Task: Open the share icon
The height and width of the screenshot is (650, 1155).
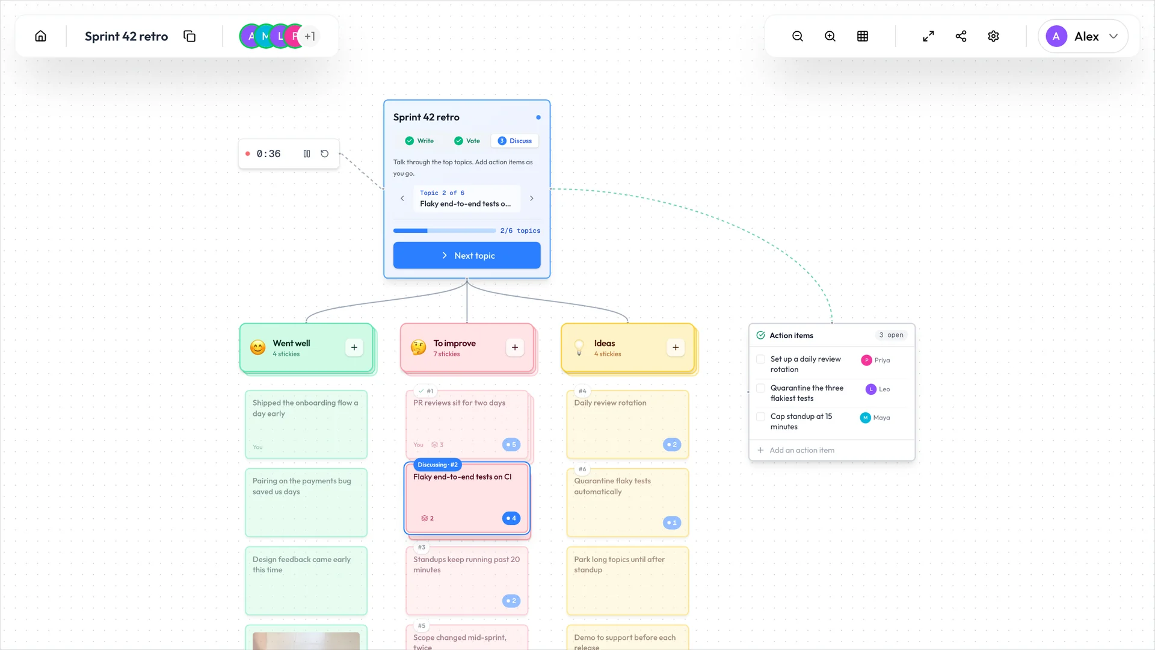Action: tap(961, 36)
